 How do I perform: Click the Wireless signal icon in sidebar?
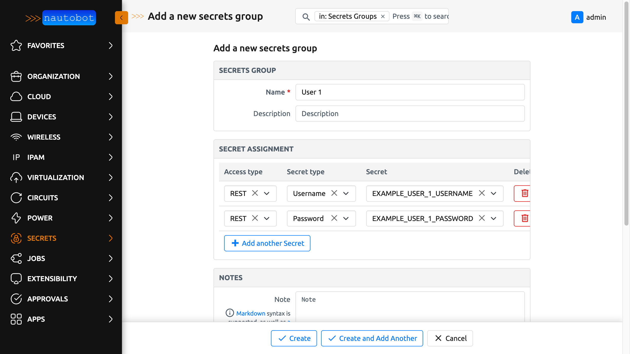16,137
